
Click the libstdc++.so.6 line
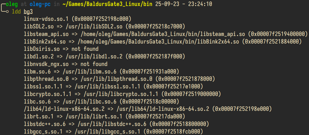click(x=116, y=124)
